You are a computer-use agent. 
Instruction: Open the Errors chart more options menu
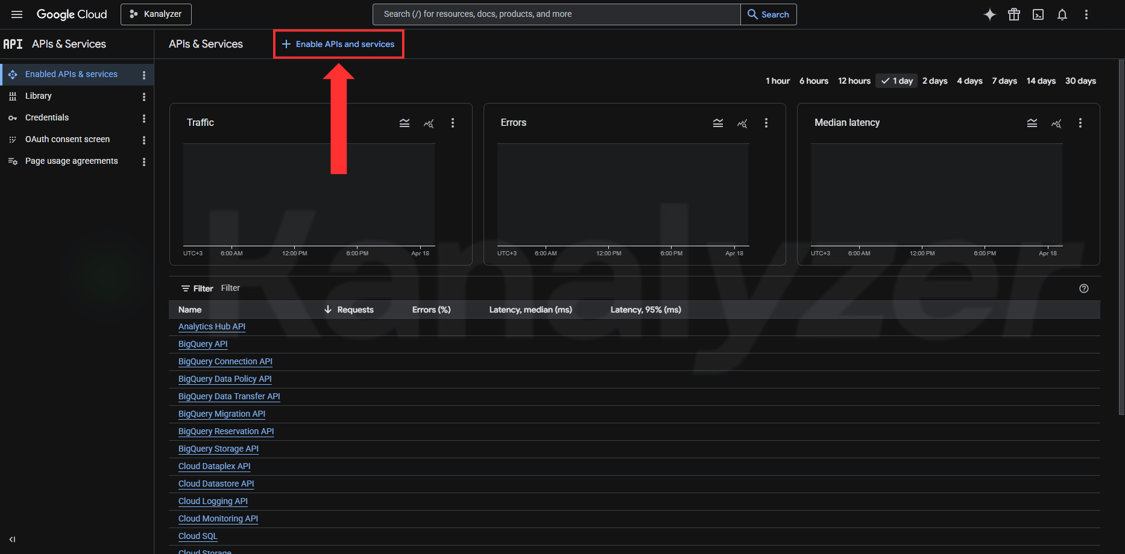[766, 123]
